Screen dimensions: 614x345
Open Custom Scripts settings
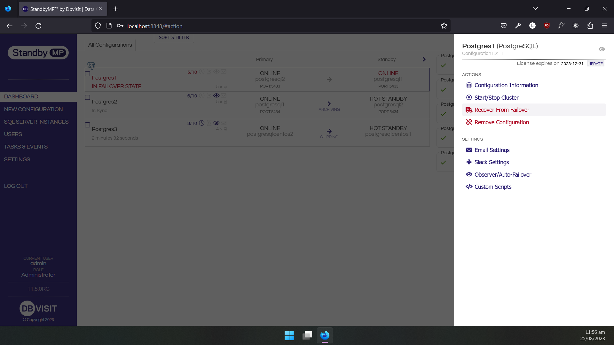(x=493, y=187)
